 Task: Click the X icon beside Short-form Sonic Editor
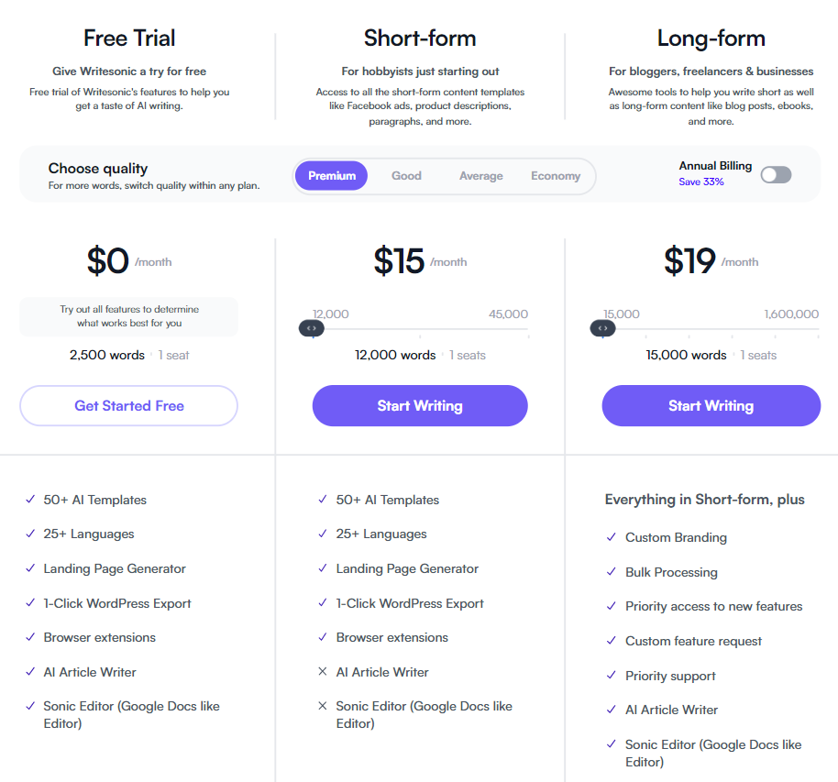(322, 706)
